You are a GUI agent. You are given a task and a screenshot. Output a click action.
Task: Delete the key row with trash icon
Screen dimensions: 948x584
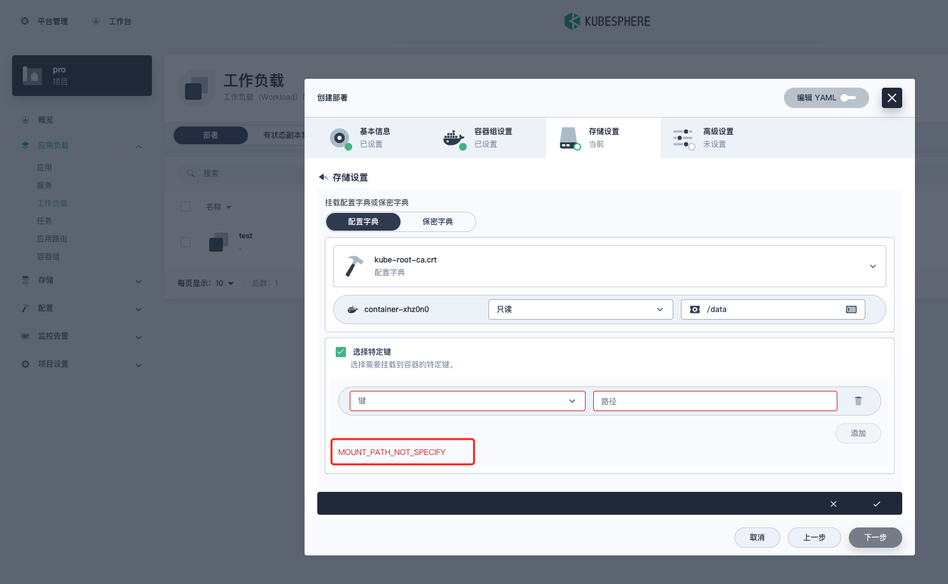click(858, 401)
